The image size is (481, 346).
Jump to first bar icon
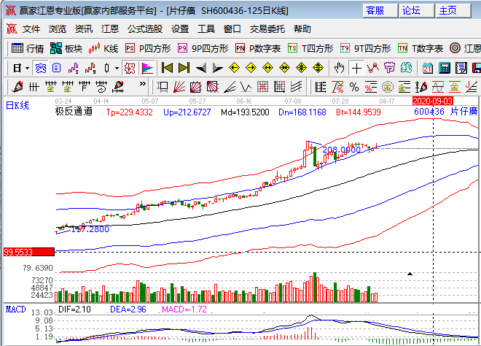click(x=167, y=68)
